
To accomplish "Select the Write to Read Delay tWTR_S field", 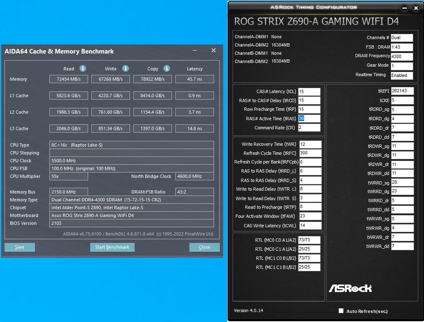I will click(x=310, y=198).
